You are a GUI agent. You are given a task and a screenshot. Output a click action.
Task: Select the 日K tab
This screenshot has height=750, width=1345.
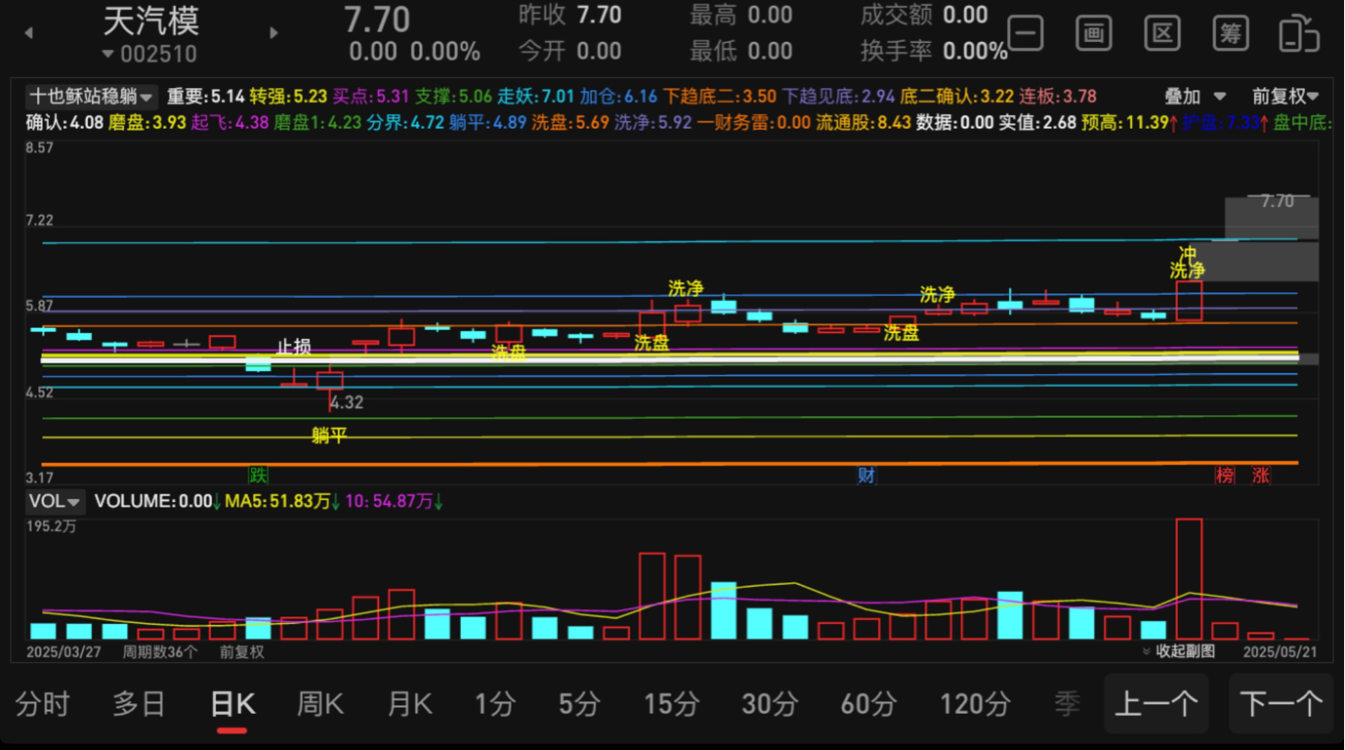tap(232, 703)
